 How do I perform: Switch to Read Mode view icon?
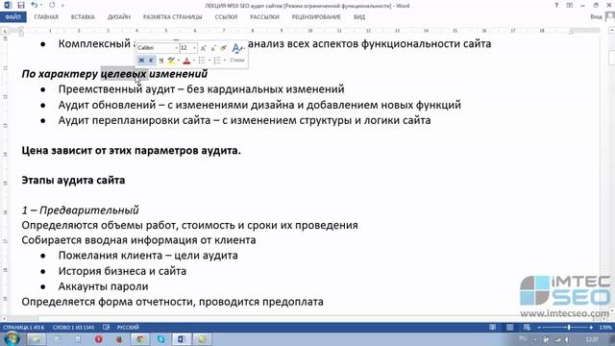point(492,327)
